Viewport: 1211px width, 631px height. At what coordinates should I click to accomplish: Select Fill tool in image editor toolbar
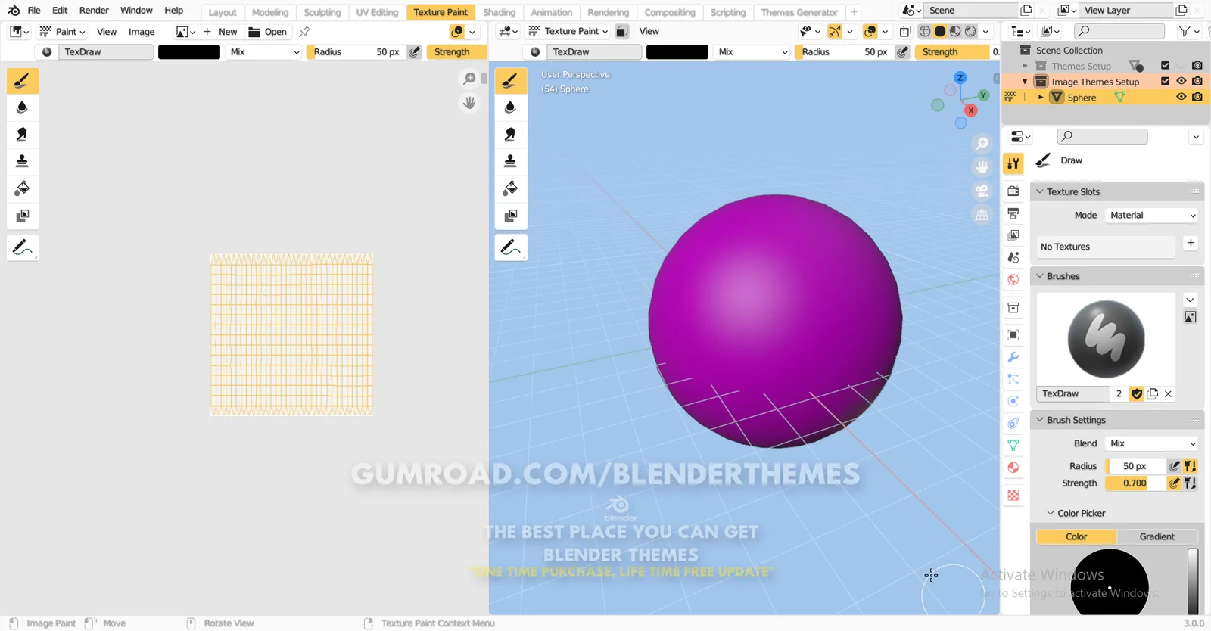coord(23,188)
